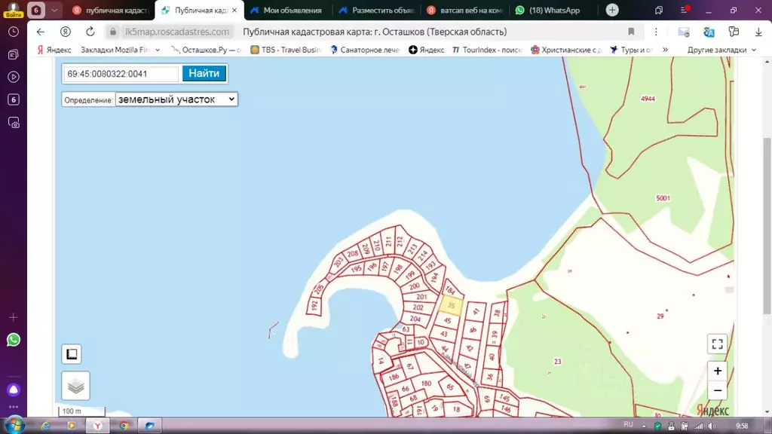Launch Google Chrome from the taskbar

click(x=124, y=426)
